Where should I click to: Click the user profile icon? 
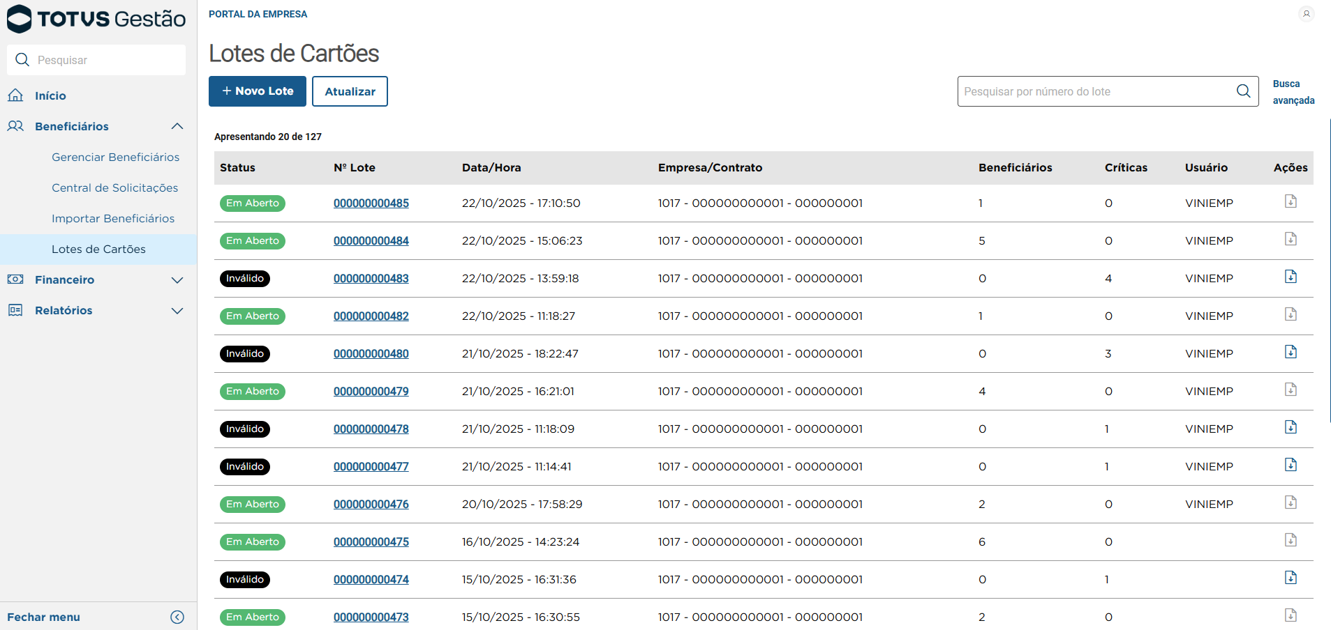[x=1306, y=14]
